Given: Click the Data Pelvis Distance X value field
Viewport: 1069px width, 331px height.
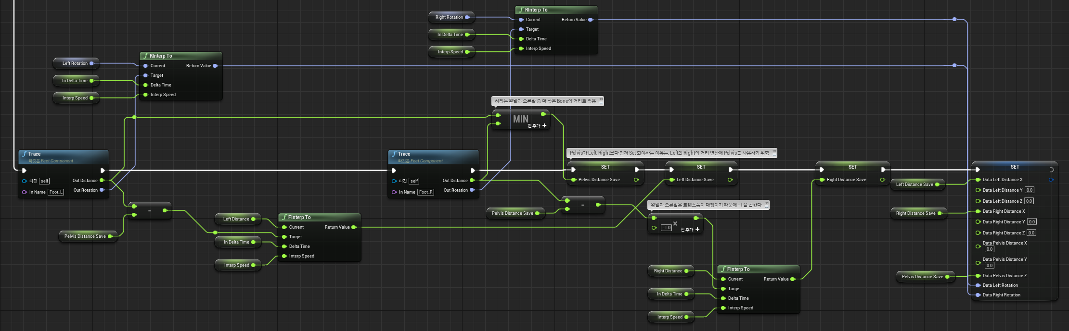Looking at the screenshot, I should [989, 249].
